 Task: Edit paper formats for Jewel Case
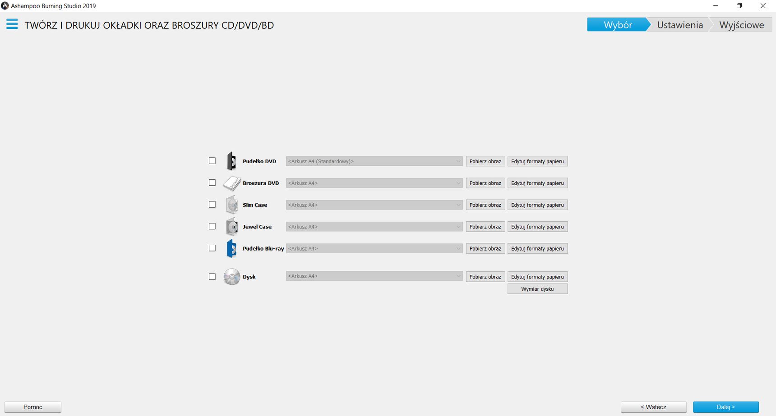[x=538, y=227]
